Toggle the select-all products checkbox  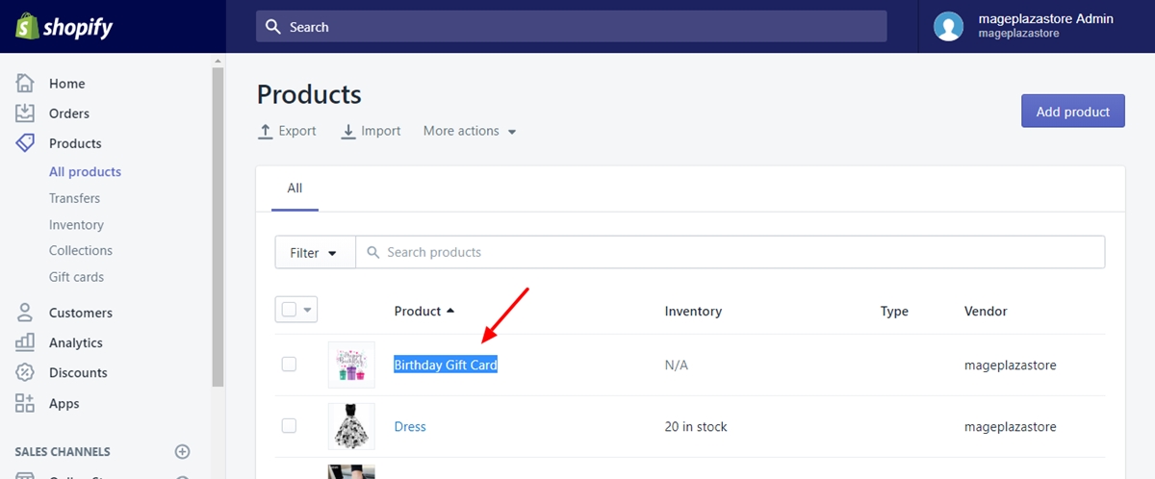pos(289,310)
